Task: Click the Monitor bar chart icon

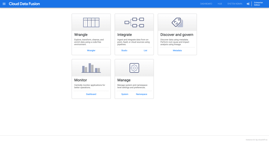Action: [x=91, y=68]
